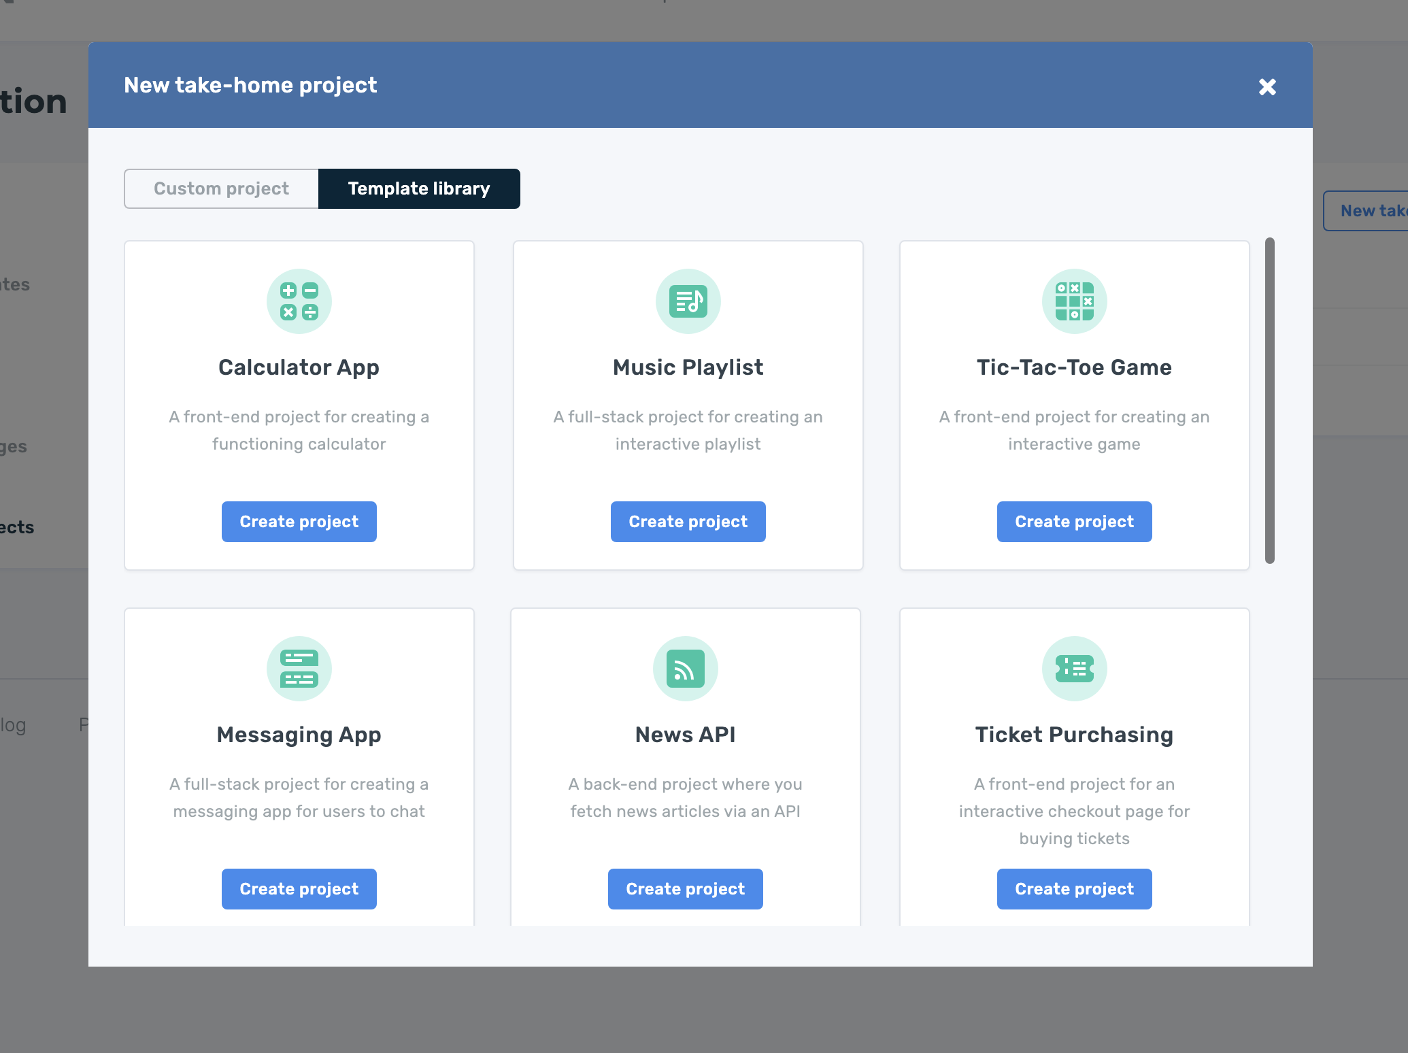Click the Calculator App template icon
The image size is (1408, 1053).
[299, 301]
